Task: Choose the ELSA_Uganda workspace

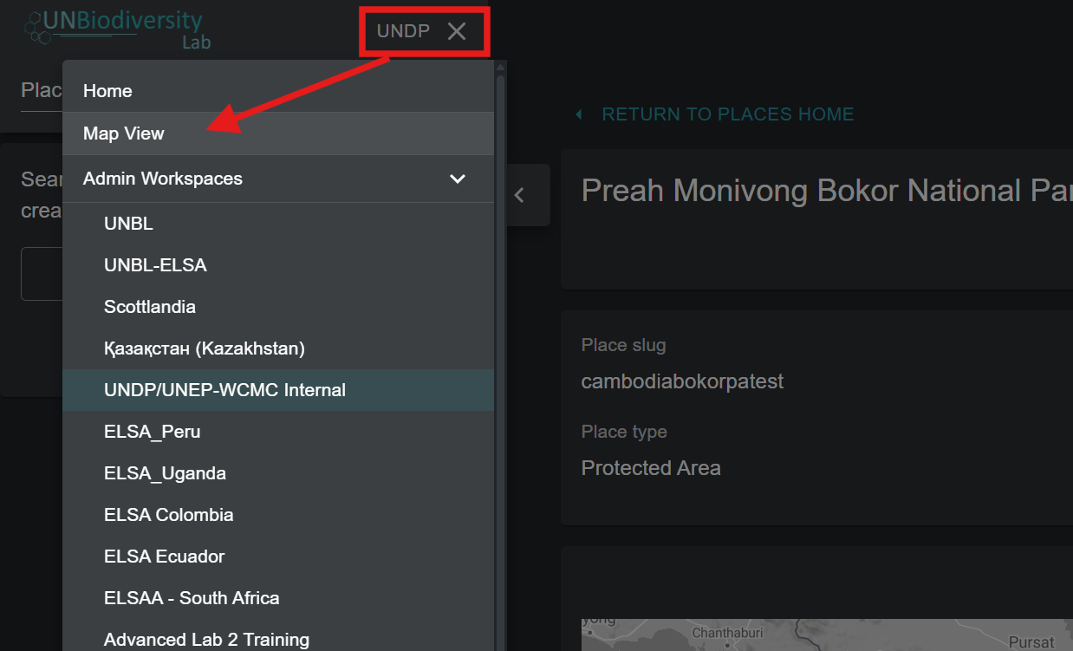Action: [x=165, y=473]
